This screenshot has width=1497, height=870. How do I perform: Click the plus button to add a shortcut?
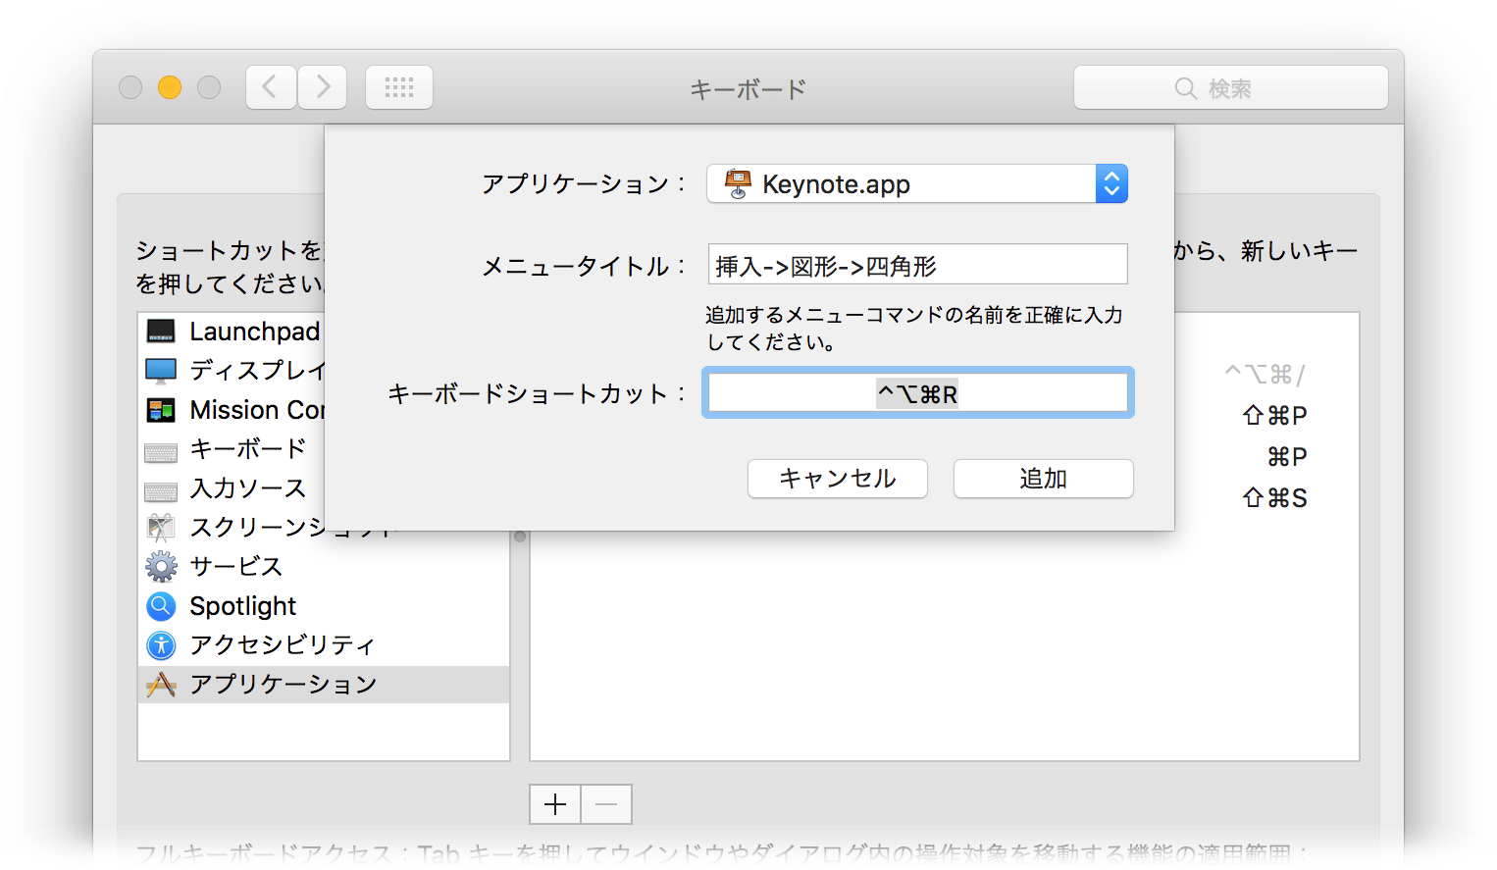click(555, 804)
